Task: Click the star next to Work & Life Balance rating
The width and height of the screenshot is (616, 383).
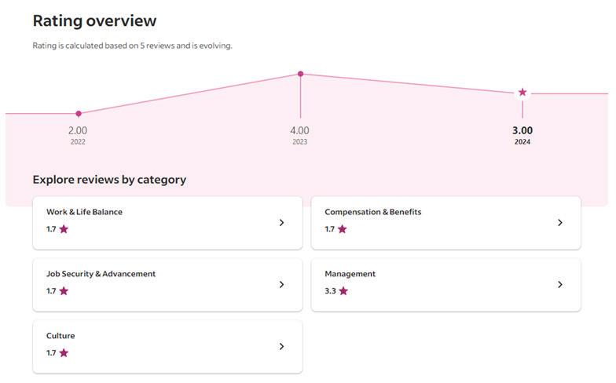Action: click(64, 229)
